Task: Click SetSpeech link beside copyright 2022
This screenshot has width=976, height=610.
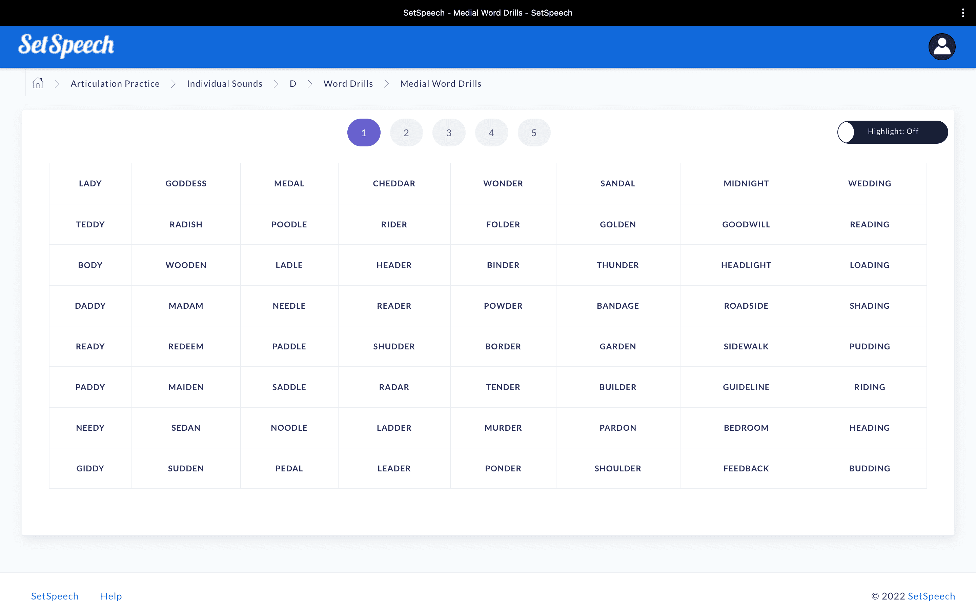Action: (931, 596)
